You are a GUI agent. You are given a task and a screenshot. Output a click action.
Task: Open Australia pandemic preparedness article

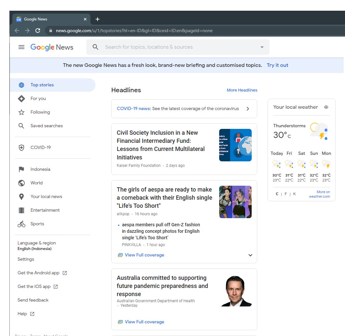(162, 286)
